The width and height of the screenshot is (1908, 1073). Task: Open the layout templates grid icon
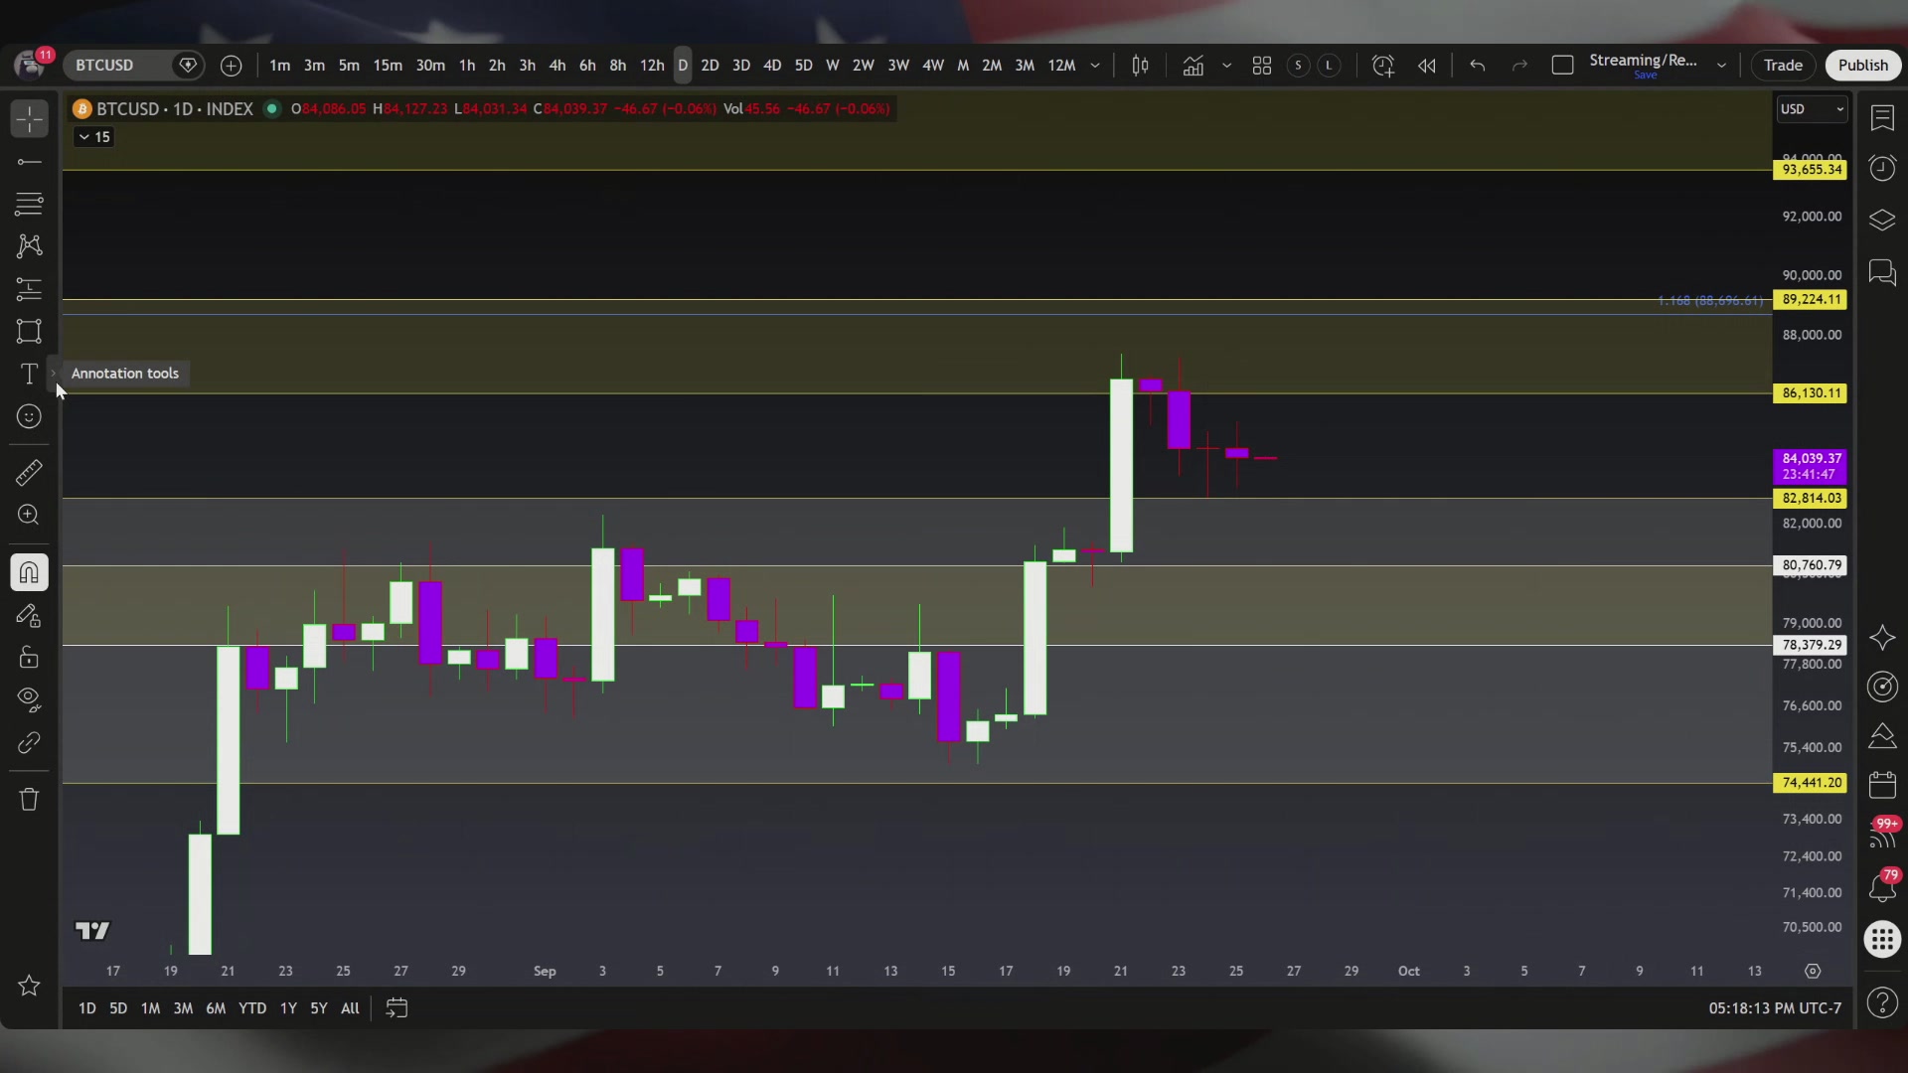[x=1262, y=66]
